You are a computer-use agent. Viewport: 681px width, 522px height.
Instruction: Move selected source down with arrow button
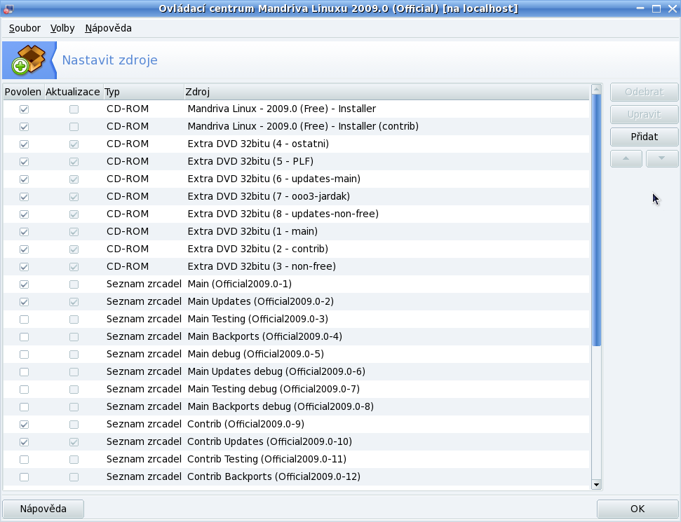pos(661,158)
